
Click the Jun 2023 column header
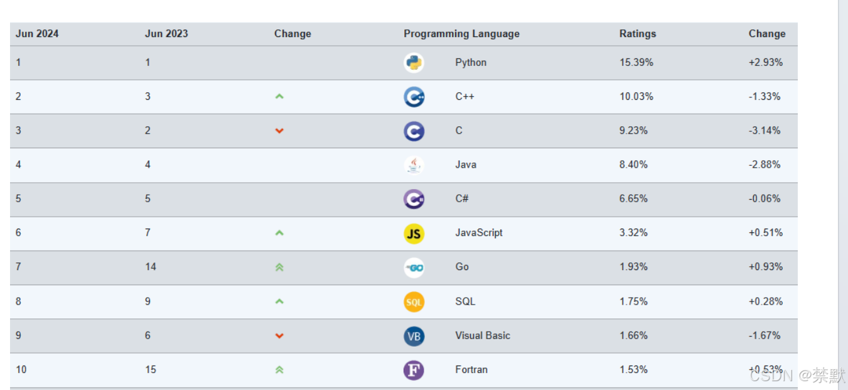[166, 34]
